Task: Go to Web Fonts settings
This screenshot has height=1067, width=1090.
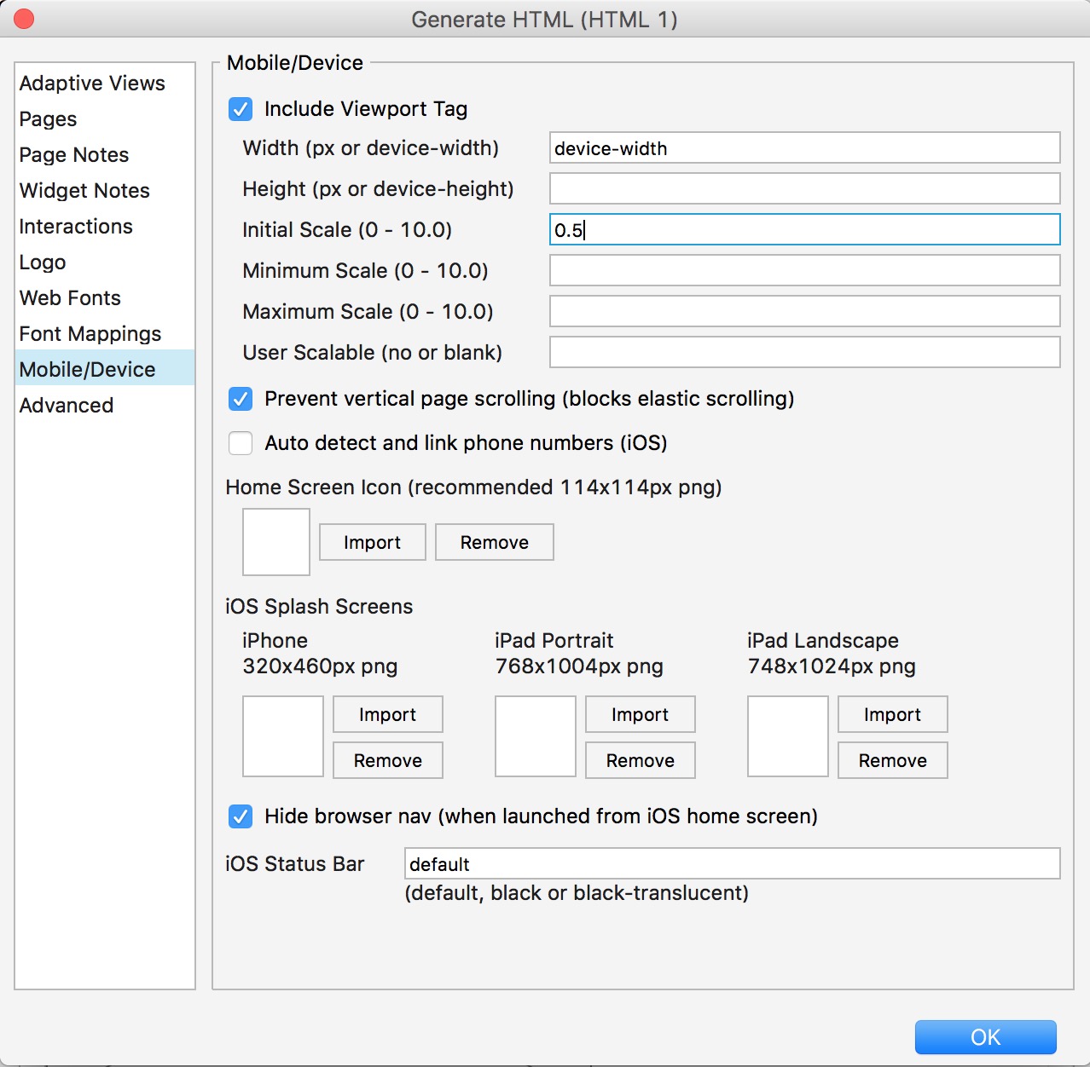Action: [x=70, y=298]
